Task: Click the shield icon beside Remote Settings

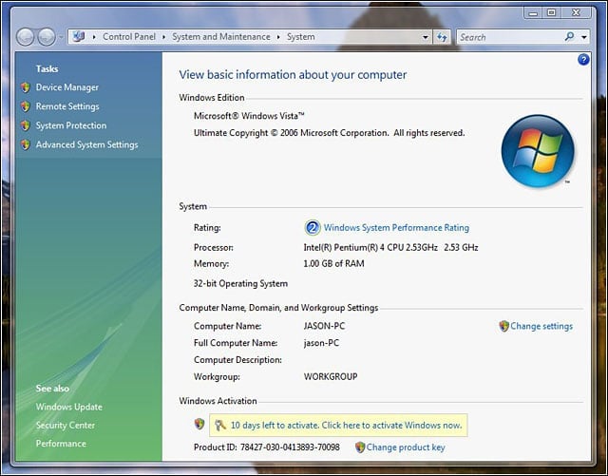Action: click(x=26, y=106)
